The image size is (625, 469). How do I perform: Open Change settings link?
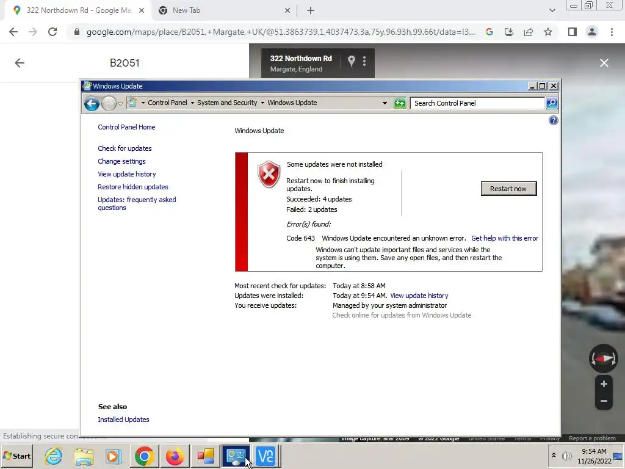(121, 161)
